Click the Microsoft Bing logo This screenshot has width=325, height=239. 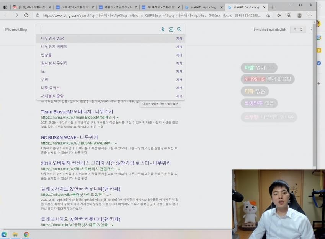point(16,29)
